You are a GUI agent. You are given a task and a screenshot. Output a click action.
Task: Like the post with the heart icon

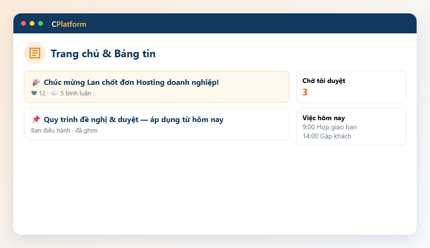(34, 93)
